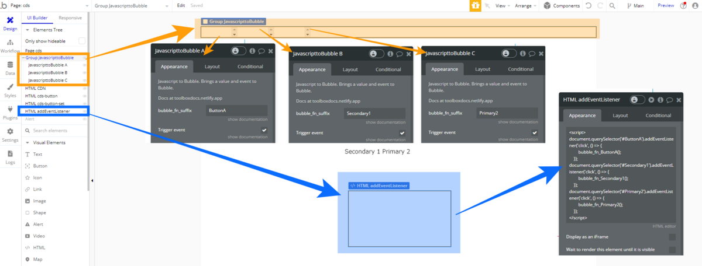Open Conditional tab on JavascripttoBubble A panel
702x266 pixels.
pyautogui.click(x=250, y=66)
